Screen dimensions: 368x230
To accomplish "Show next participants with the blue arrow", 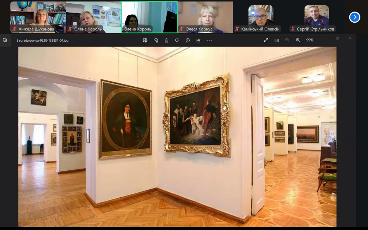I will (x=354, y=17).
